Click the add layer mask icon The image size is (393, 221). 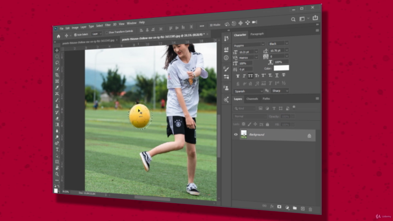pyautogui.click(x=279, y=207)
